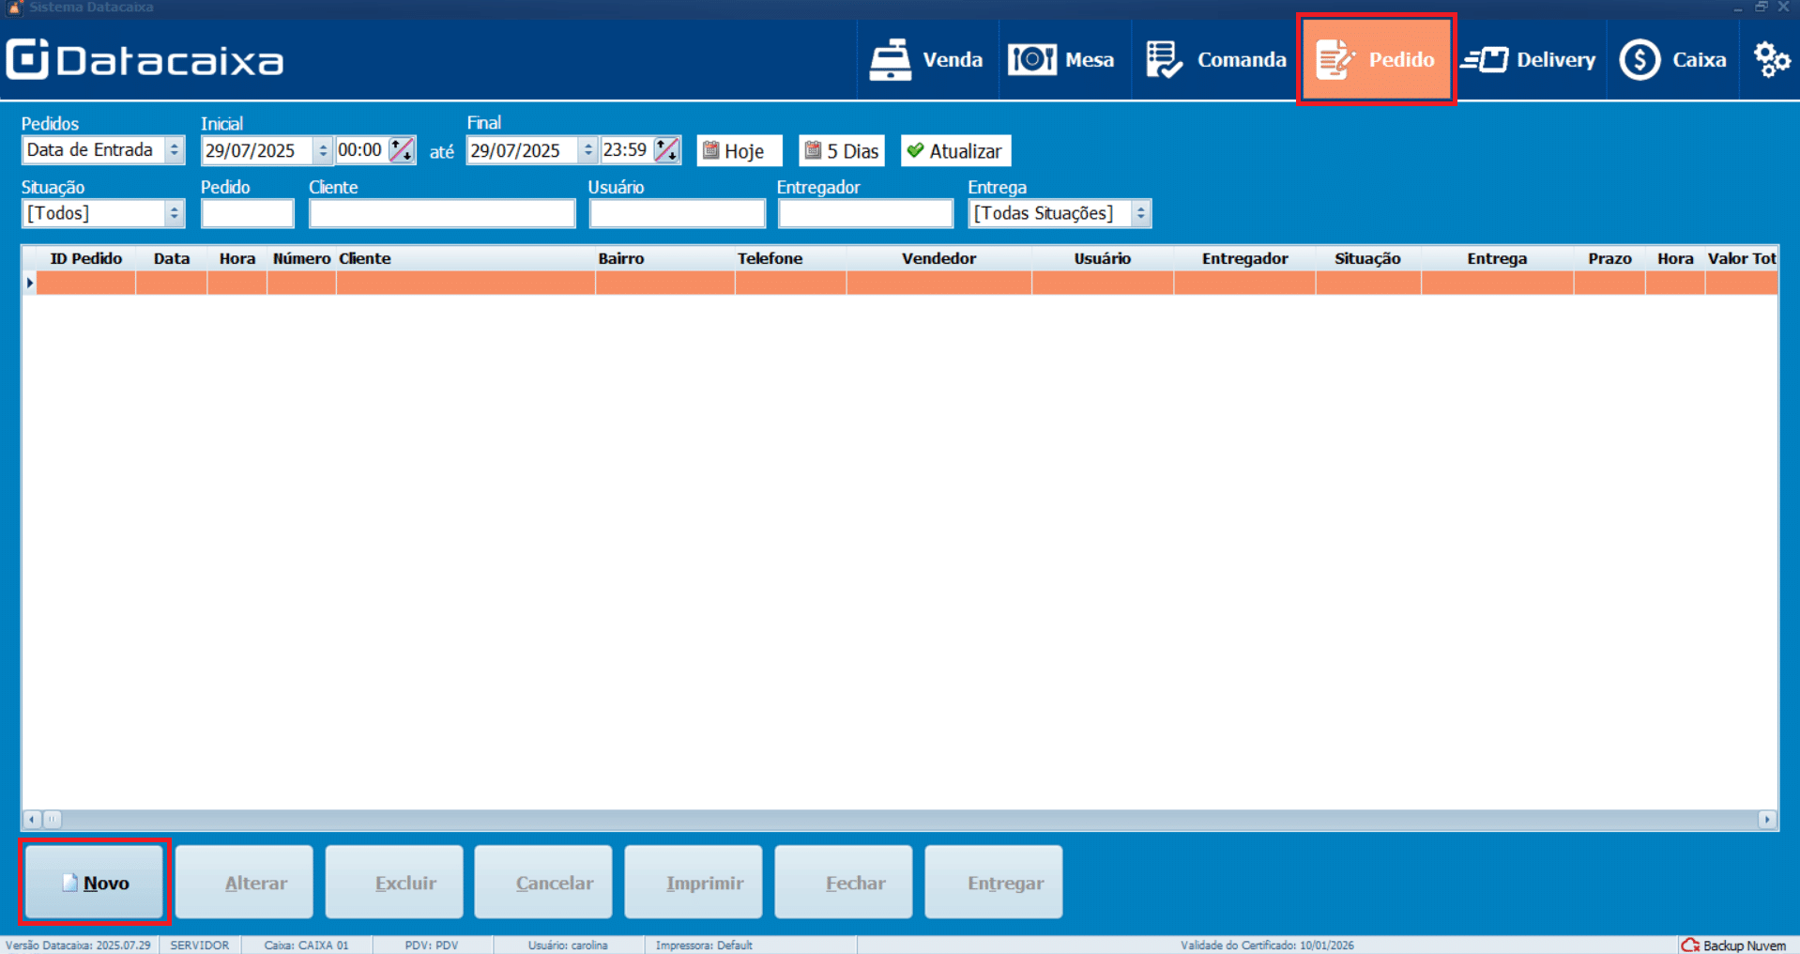Screen dimensions: 1800x954
Task: Expand the Entrega situations dropdown
Action: pyautogui.click(x=1140, y=214)
